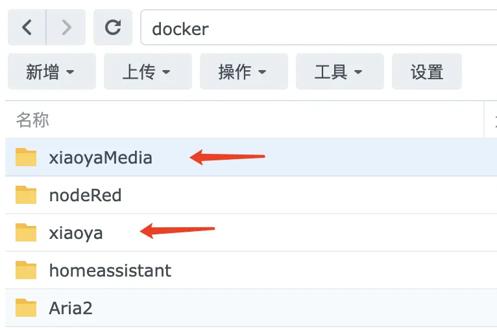This screenshot has width=497, height=335.
Task: Select the Aria2 folder name
Action: [x=71, y=307]
